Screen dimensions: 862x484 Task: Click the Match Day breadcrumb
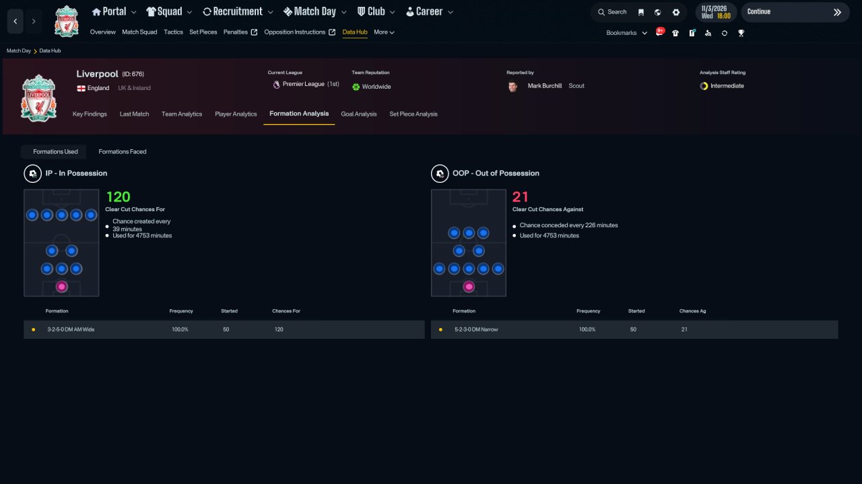[19, 51]
